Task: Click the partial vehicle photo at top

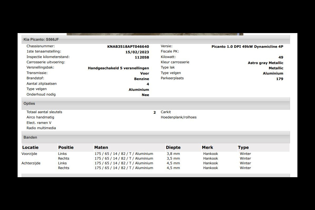Action: pyautogui.click(x=155, y=34)
